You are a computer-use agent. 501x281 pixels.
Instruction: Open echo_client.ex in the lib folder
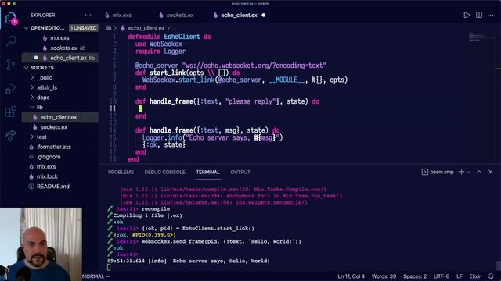tap(60, 117)
